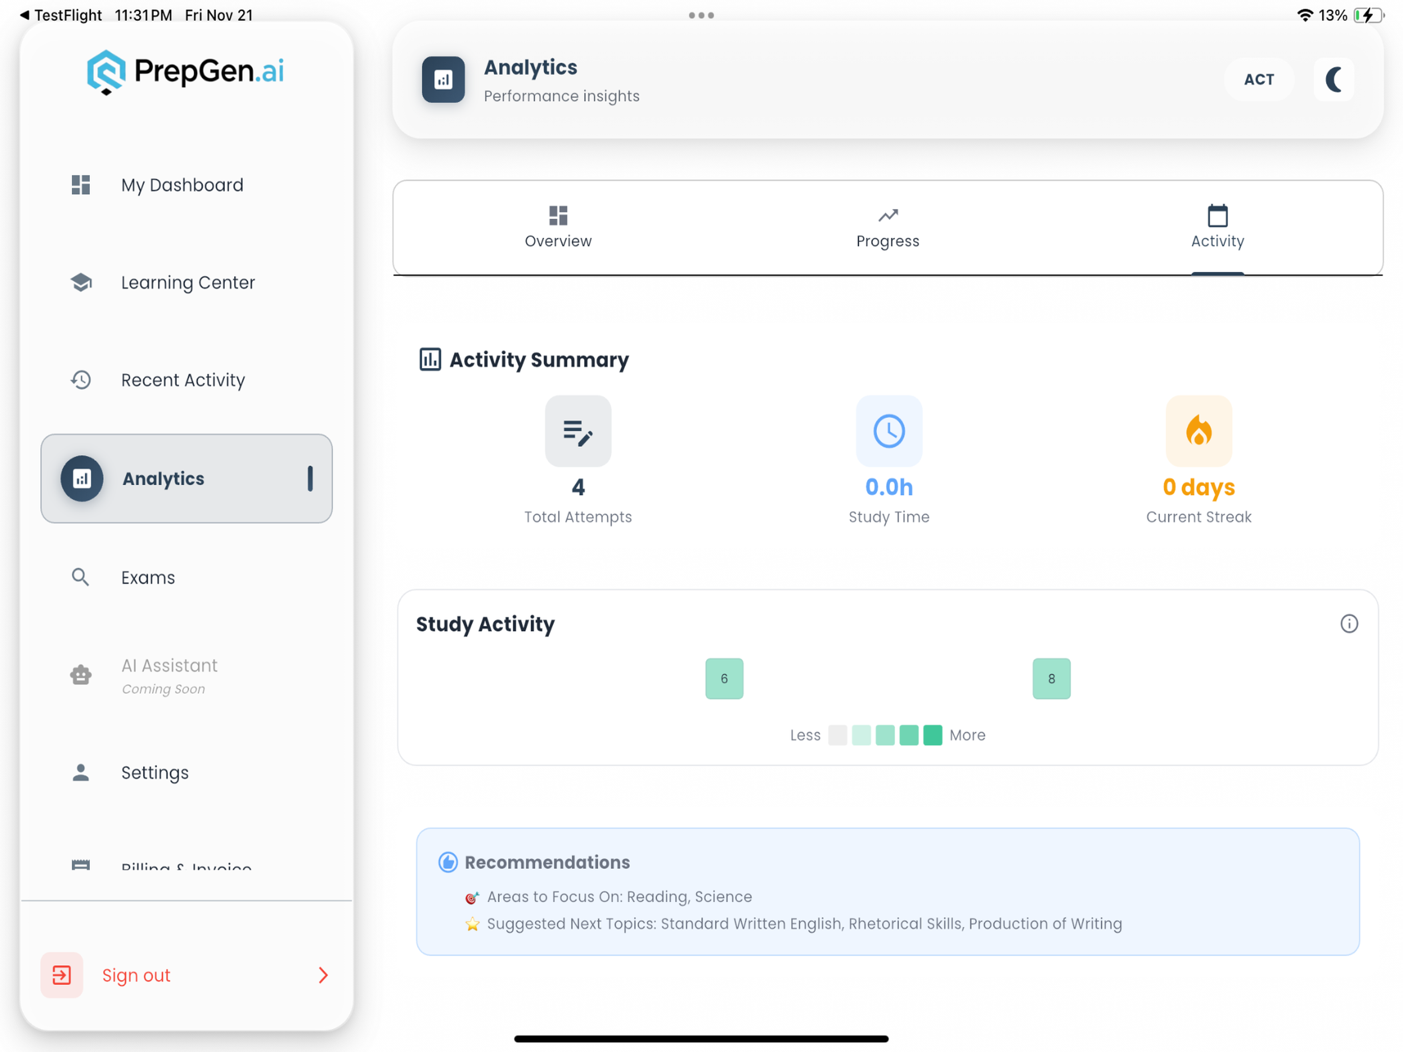The image size is (1403, 1052).
Task: Toggle dark mode with the moon icon
Action: (x=1334, y=80)
